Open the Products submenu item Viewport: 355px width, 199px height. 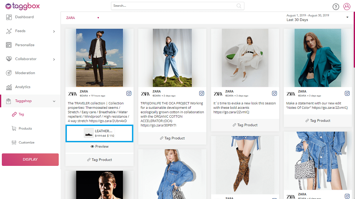[x=25, y=129]
